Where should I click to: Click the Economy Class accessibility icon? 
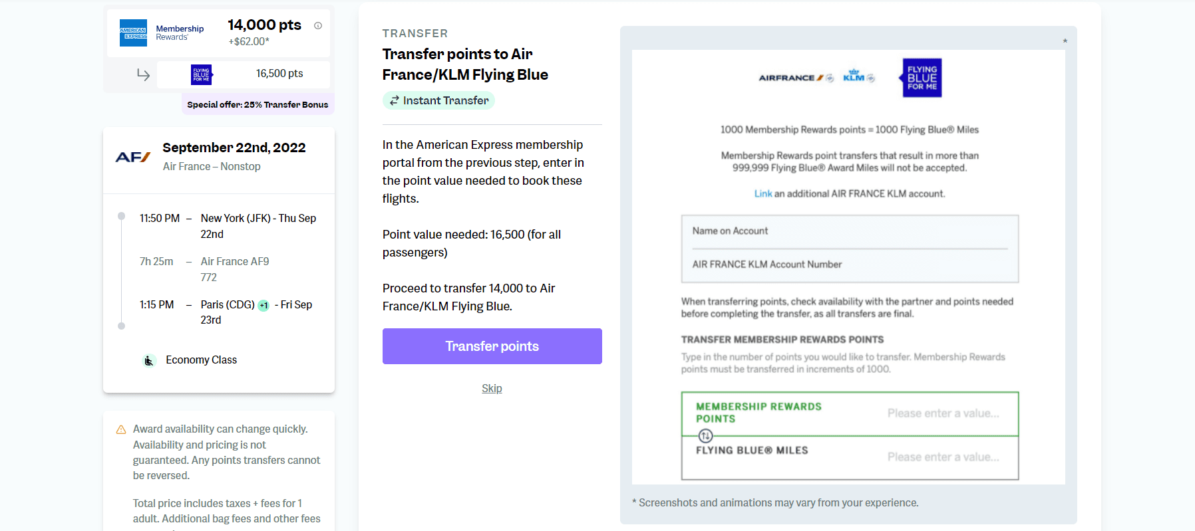pyautogui.click(x=149, y=360)
